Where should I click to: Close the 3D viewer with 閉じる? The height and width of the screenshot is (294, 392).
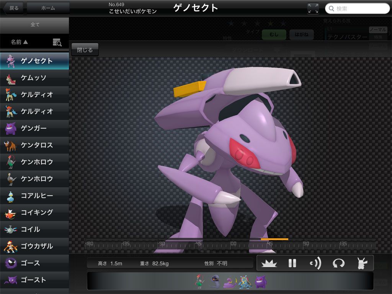[85, 50]
